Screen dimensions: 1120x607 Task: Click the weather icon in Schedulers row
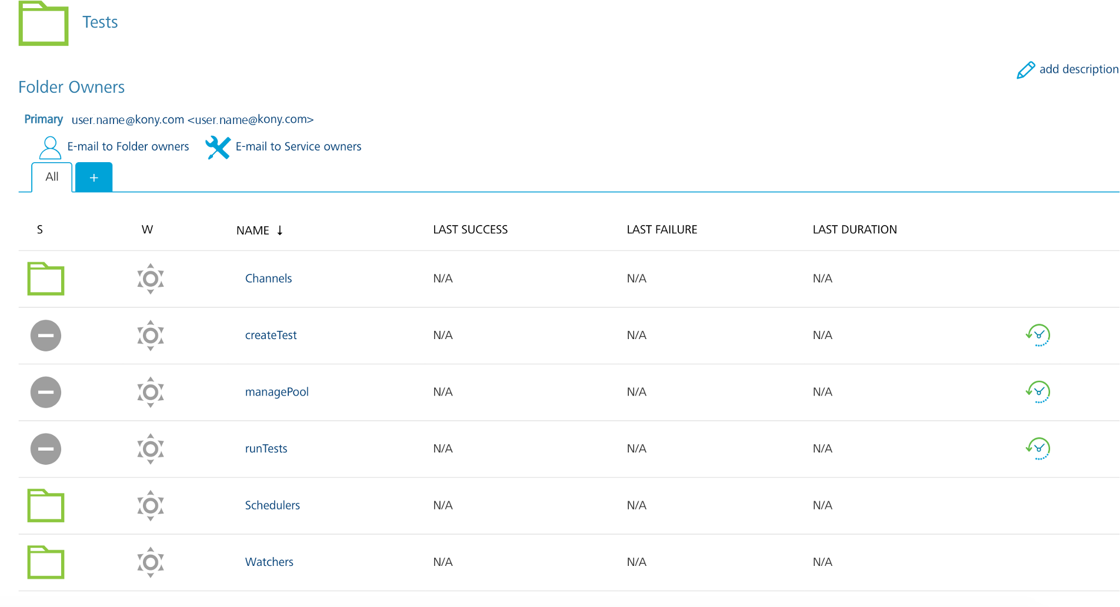pyautogui.click(x=151, y=505)
